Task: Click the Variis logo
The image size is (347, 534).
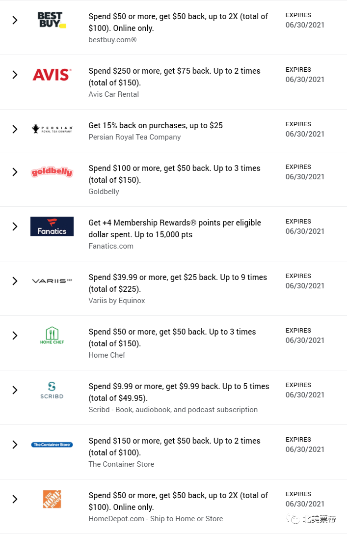Action: pos(52,281)
